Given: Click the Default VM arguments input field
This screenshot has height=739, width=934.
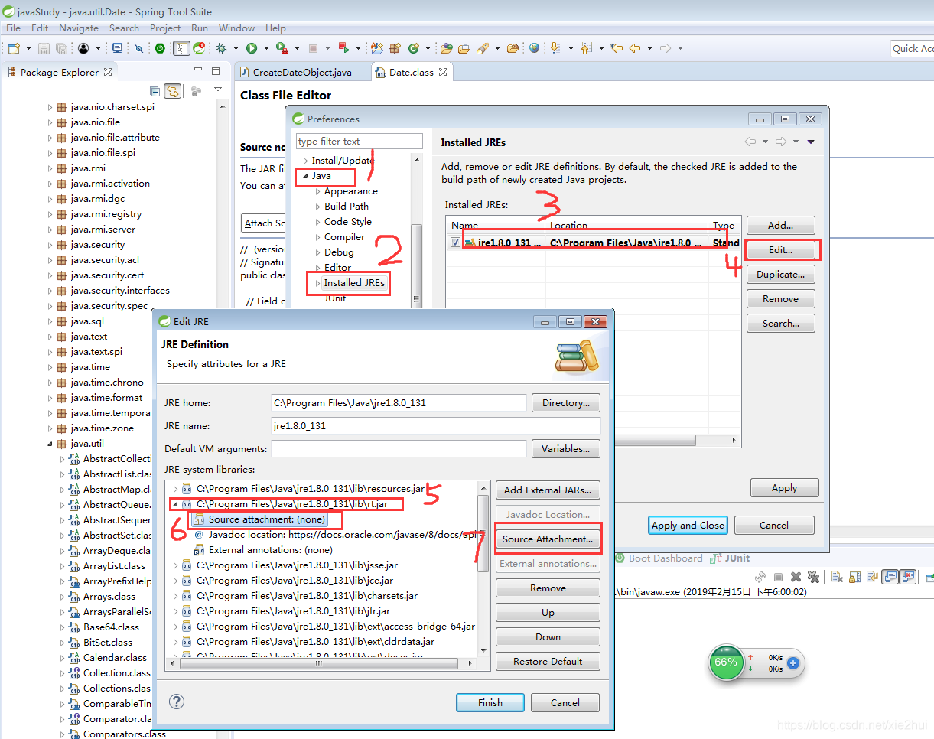Looking at the screenshot, I should [399, 449].
